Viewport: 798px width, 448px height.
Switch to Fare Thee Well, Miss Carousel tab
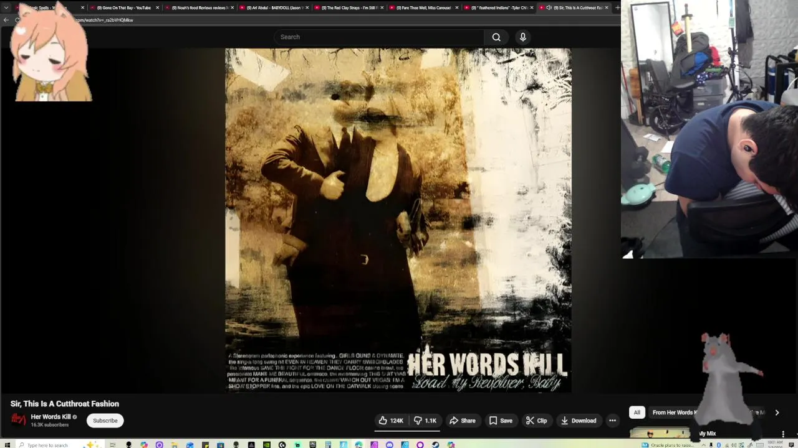pos(423,7)
